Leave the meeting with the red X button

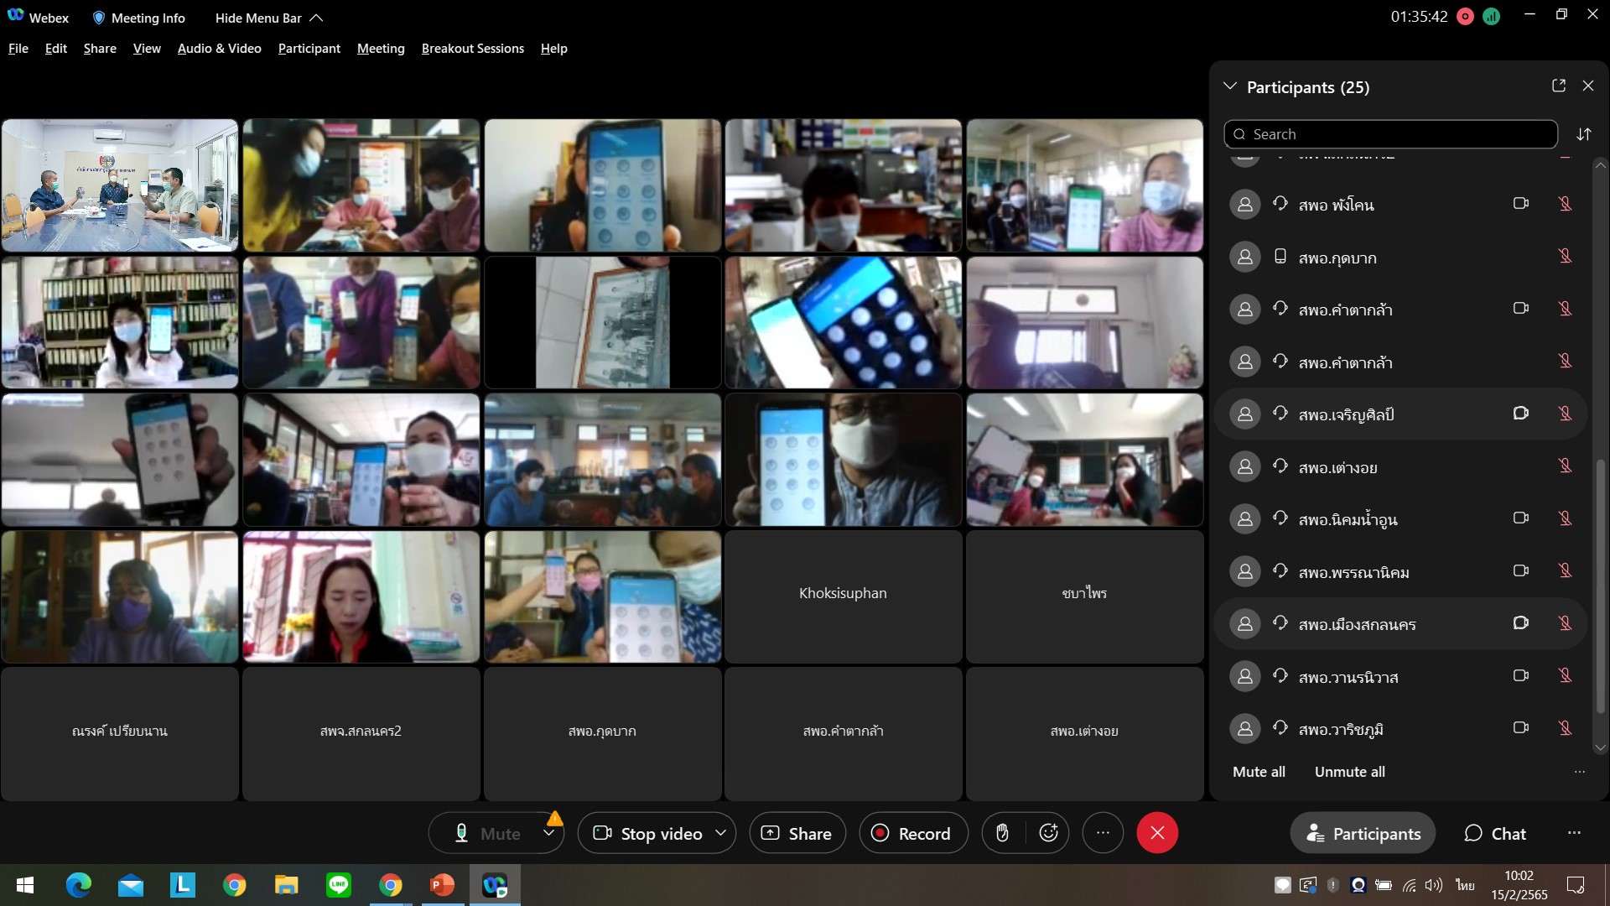pyautogui.click(x=1157, y=833)
